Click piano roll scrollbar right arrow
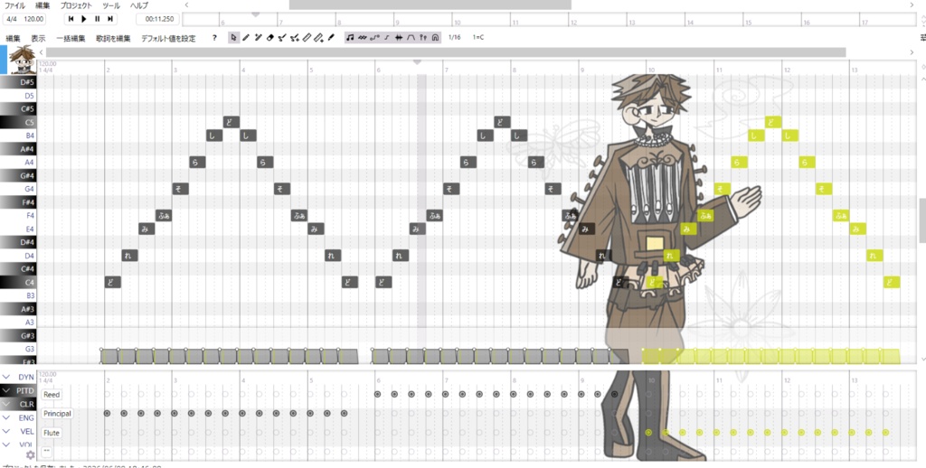Screen dimensions: 926x468 pos(912,52)
